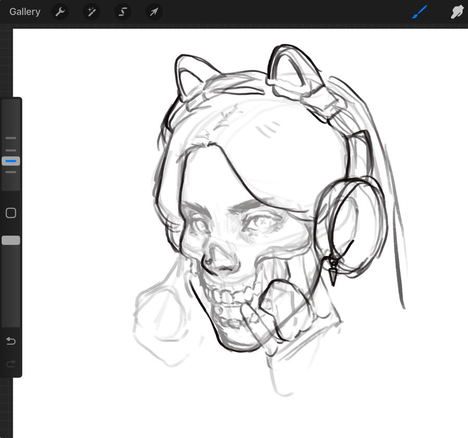
Task: Tap the light gray opacity slider thumb
Action: [x=10, y=240]
